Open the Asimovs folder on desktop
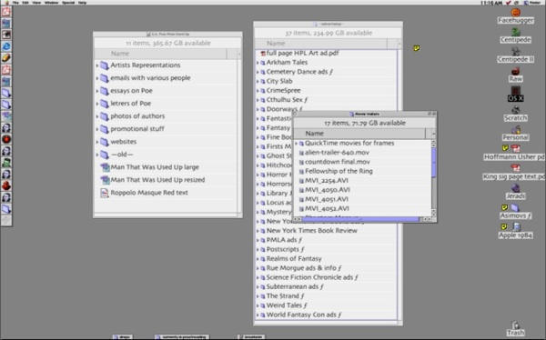This screenshot has width=546, height=340. click(515, 208)
